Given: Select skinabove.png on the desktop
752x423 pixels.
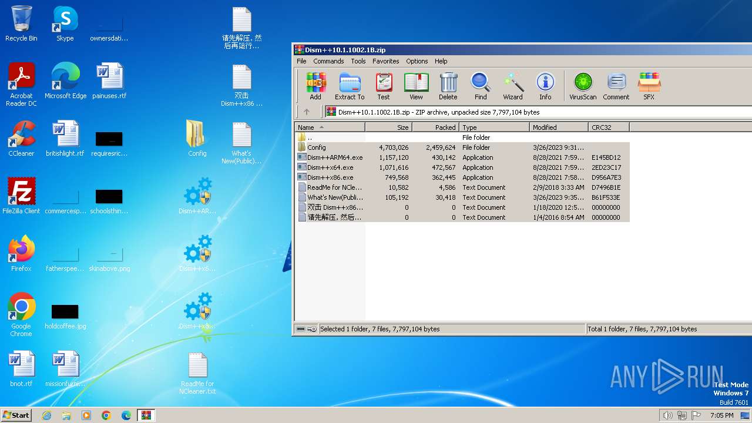Looking at the screenshot, I should pyautogui.click(x=109, y=258).
